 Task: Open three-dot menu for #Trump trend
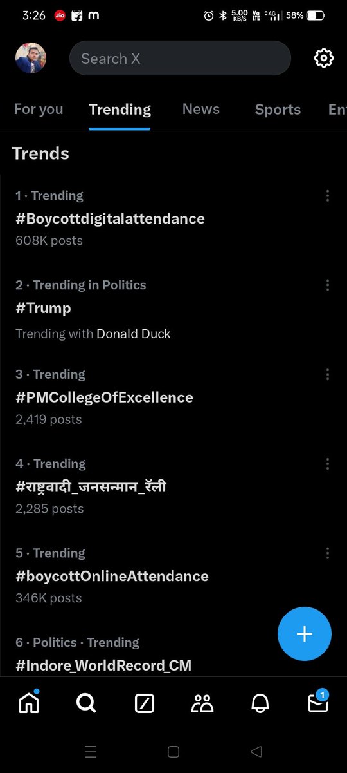pyautogui.click(x=328, y=285)
